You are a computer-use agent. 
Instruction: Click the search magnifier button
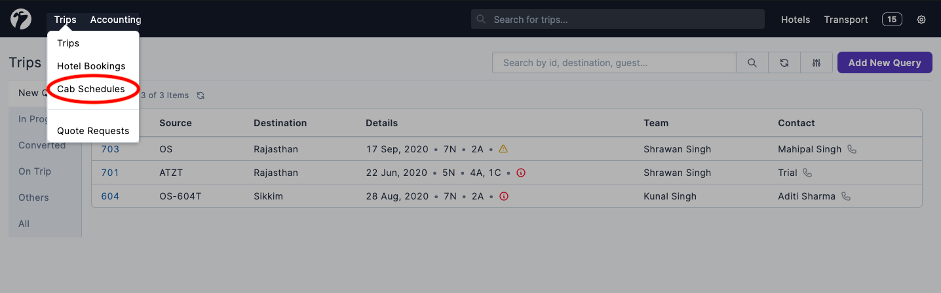(x=752, y=63)
